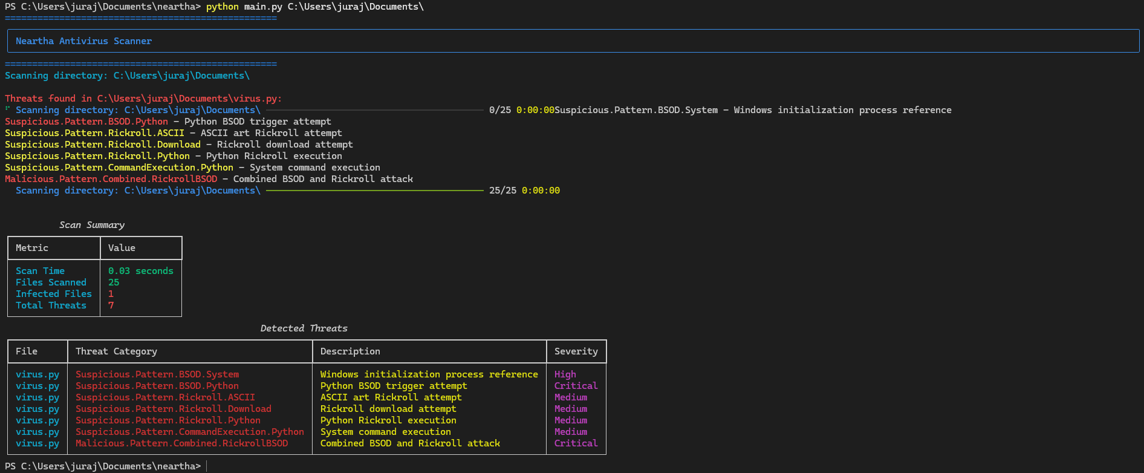Click the '25/25' progress counter
Screen dimensions: 1144x473
tap(502, 191)
